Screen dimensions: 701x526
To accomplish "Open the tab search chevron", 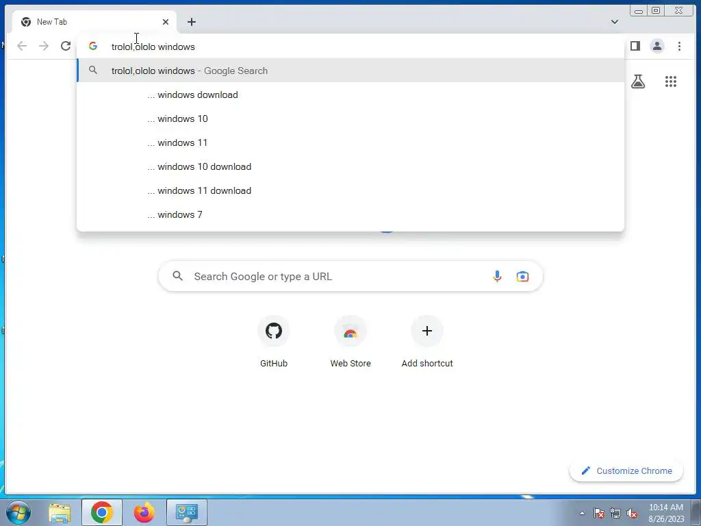I will pos(615,22).
